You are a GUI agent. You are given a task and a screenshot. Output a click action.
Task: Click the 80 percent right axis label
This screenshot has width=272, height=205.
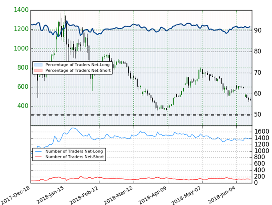click(258, 51)
